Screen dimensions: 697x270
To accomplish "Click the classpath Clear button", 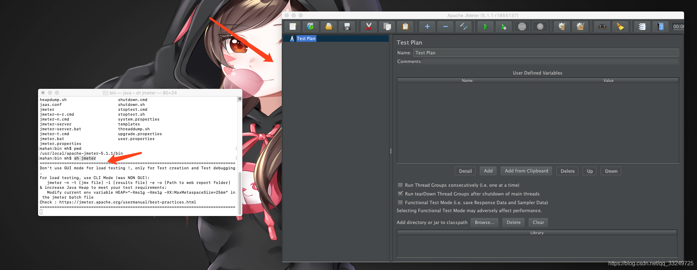I will pos(538,222).
